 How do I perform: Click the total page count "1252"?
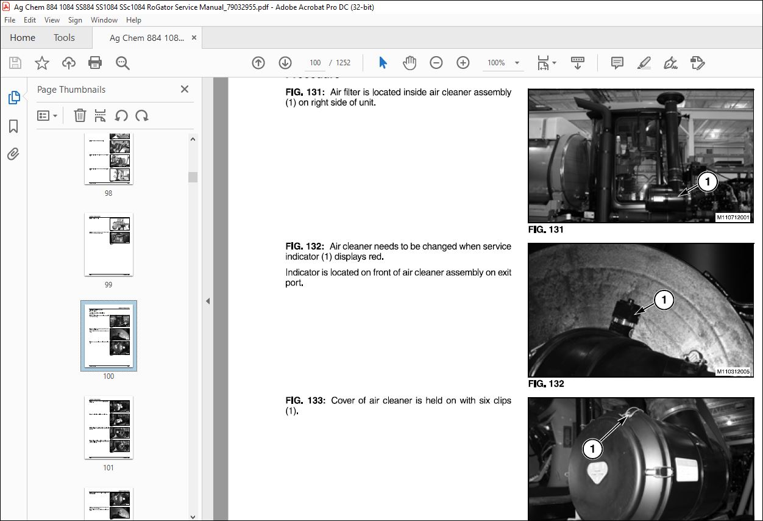click(x=343, y=63)
